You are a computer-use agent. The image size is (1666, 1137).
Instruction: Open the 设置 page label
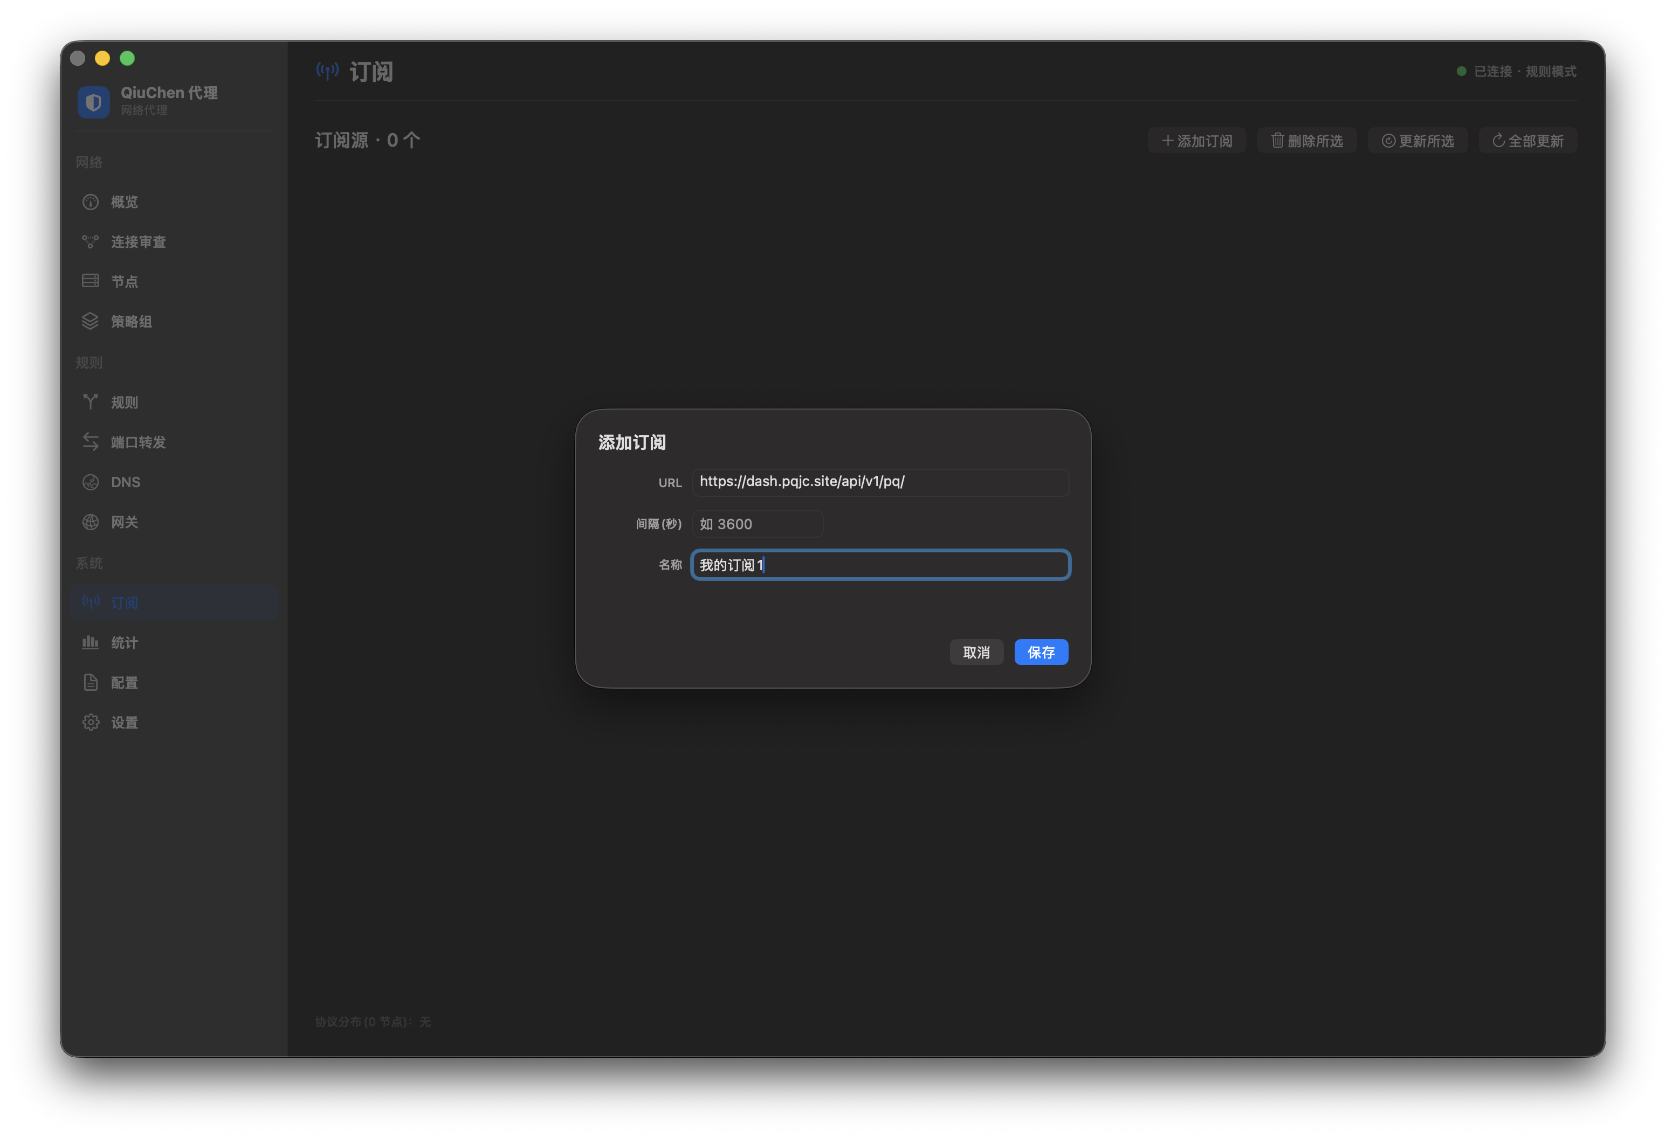click(x=125, y=723)
